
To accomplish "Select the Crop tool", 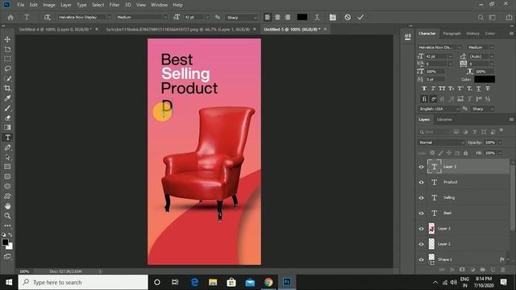I will point(7,88).
